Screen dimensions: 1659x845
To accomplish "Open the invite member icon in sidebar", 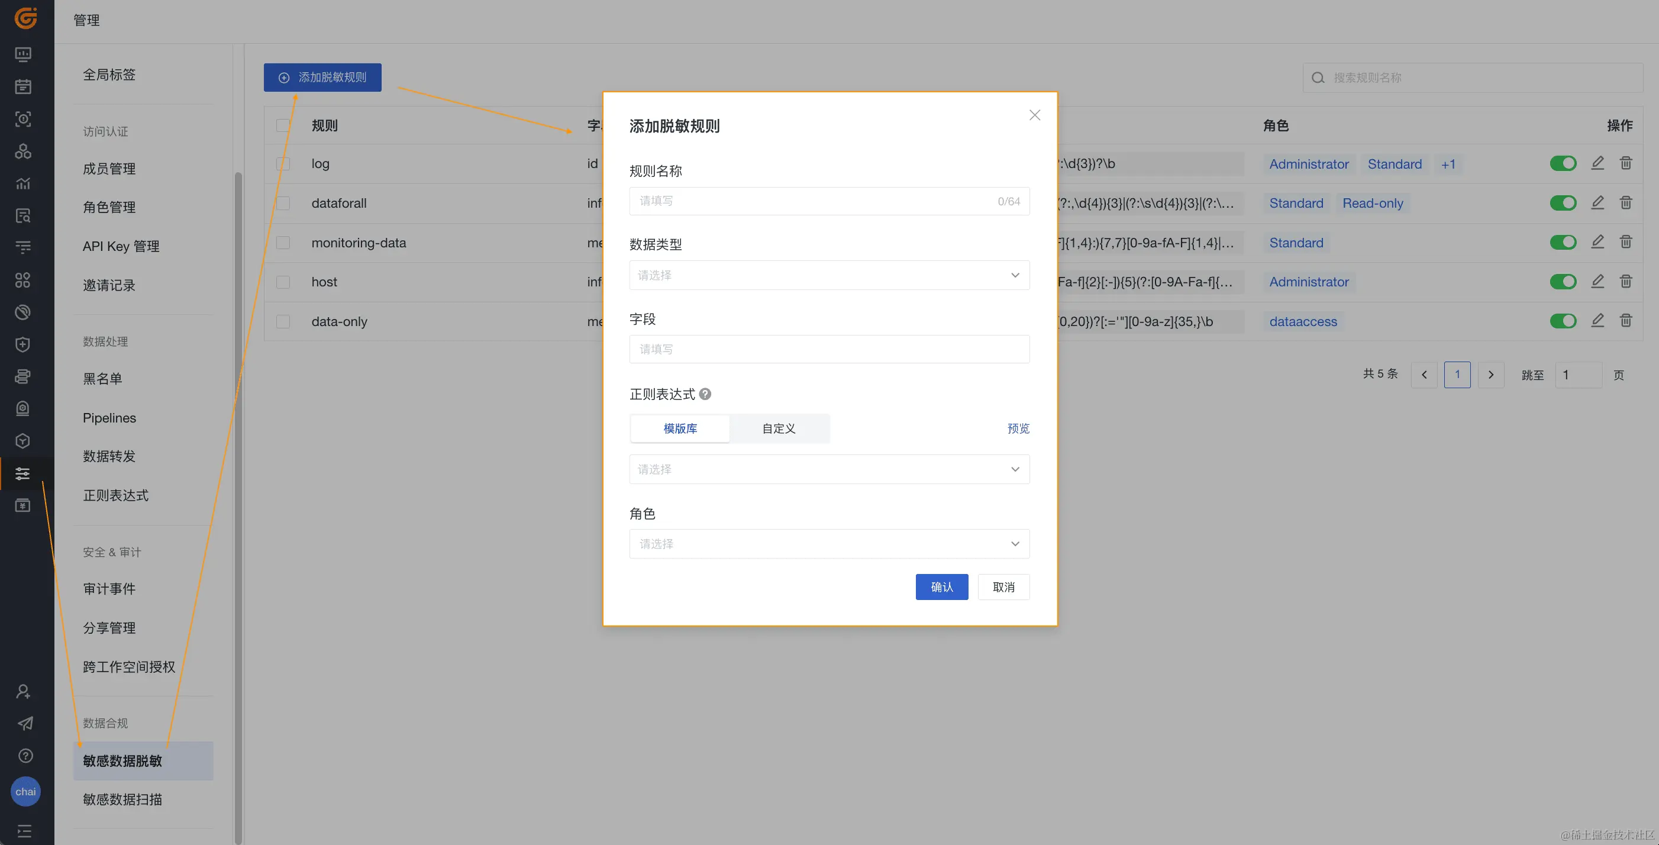I will point(24,692).
